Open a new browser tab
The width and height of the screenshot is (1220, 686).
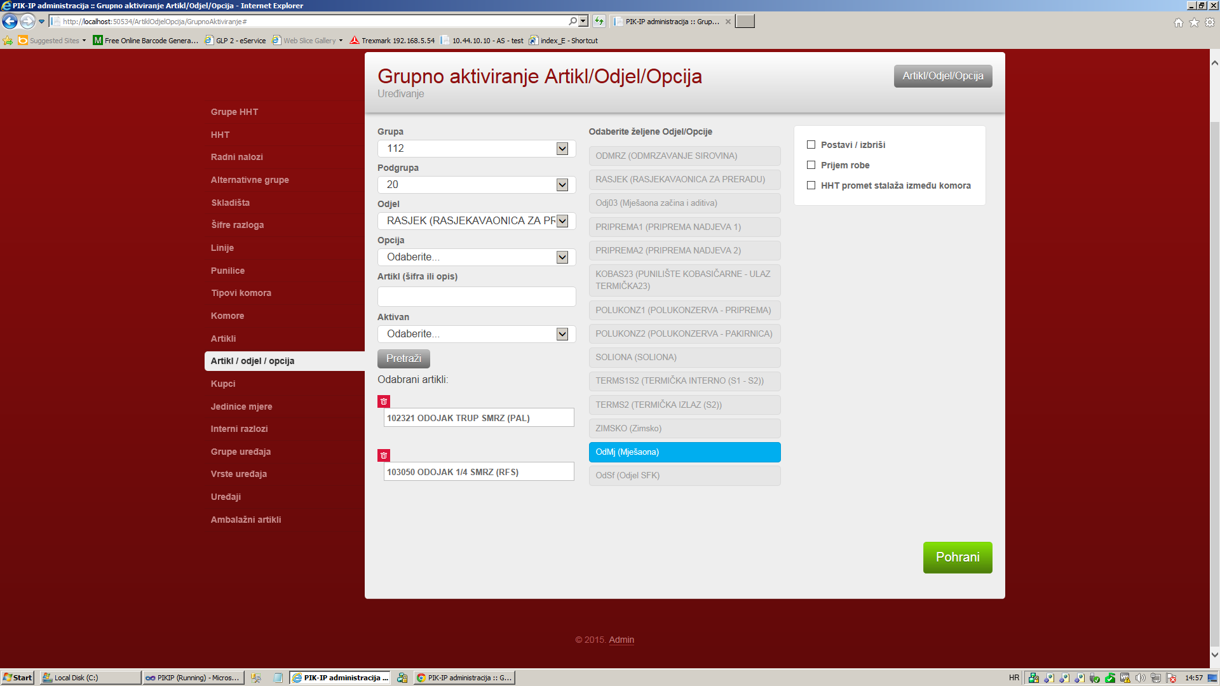(x=745, y=22)
